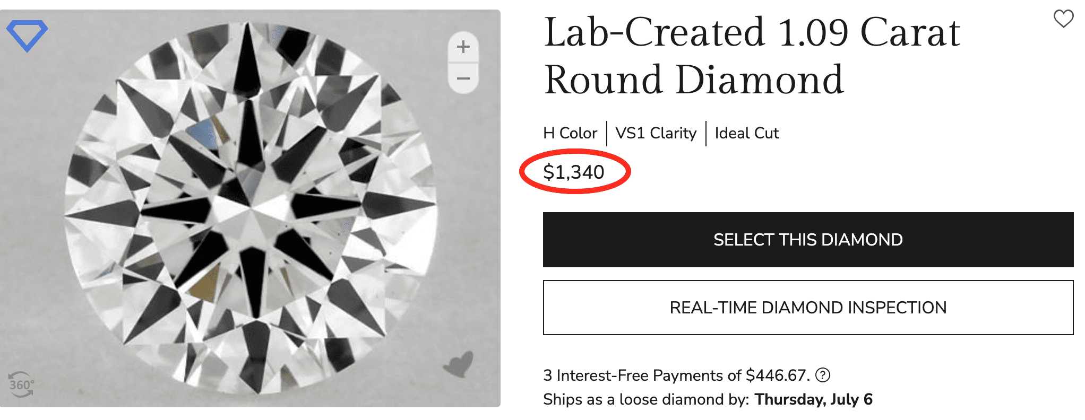Click the blue diamond logo icon
Viewport: 1085px width, 420px height.
coord(27,35)
